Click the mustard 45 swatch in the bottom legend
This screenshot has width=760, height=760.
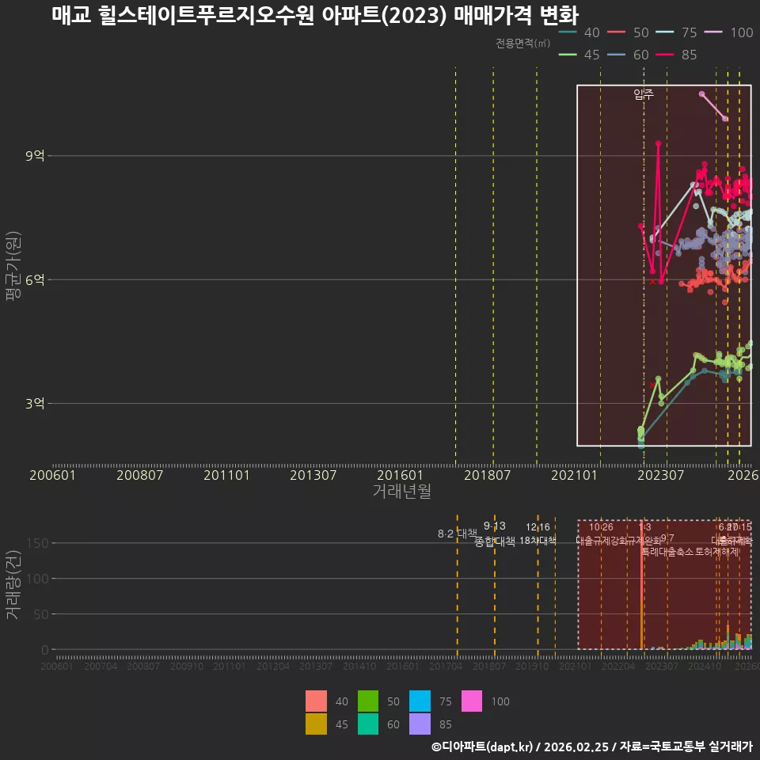pos(316,724)
